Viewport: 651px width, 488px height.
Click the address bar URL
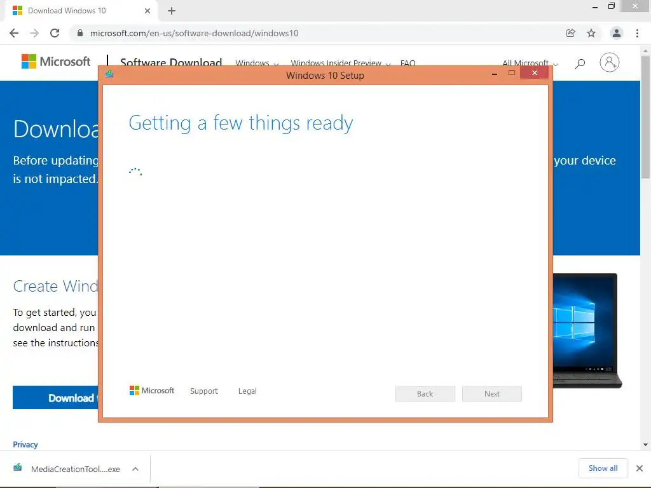point(194,33)
